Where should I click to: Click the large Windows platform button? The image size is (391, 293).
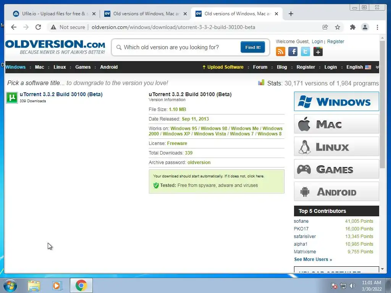[x=336, y=101]
